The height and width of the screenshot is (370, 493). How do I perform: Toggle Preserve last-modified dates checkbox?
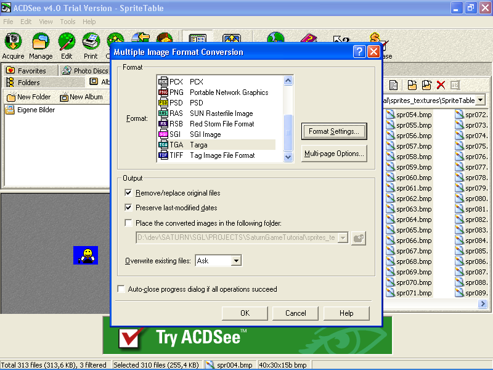[128, 207]
